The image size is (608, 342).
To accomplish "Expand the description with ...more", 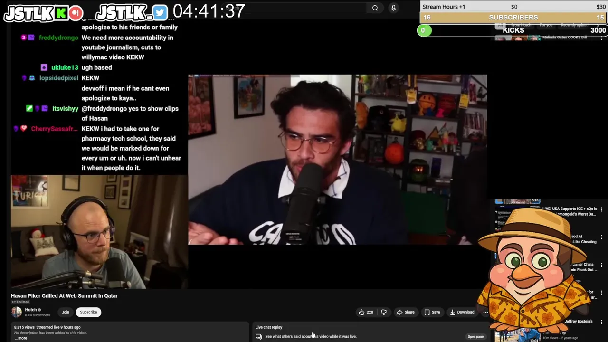I will coord(21,338).
